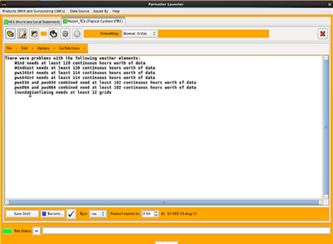Click the 'There were problems with the following' line
The width and height of the screenshot is (333, 244).
coord(73,58)
